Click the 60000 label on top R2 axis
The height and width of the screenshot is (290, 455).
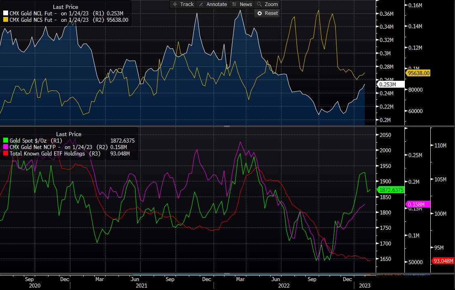415,111
